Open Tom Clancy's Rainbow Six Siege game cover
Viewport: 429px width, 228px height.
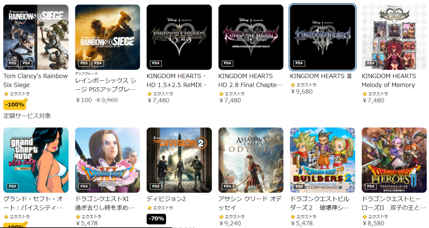pyautogui.click(x=36, y=37)
